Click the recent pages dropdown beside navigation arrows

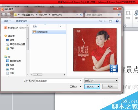[x=12, y=15]
